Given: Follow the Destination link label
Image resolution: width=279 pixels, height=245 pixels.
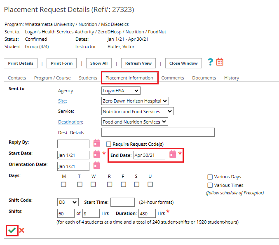Looking at the screenshot, I should (70, 122).
